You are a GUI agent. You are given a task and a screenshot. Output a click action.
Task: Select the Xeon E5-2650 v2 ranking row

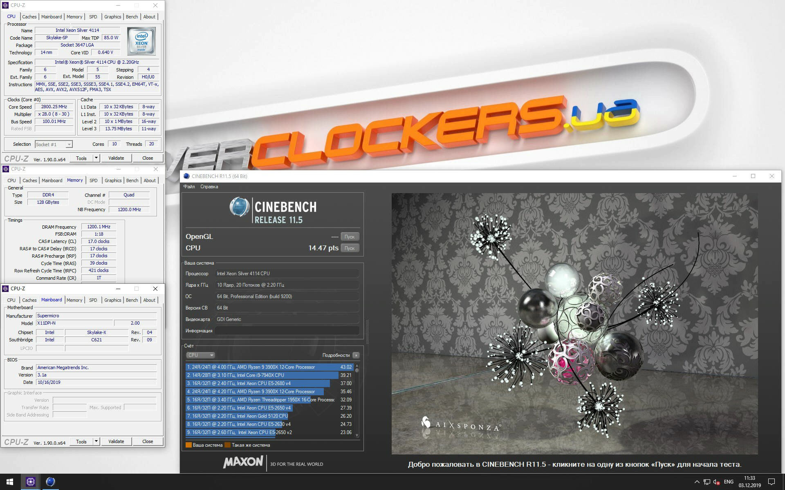[269, 432]
